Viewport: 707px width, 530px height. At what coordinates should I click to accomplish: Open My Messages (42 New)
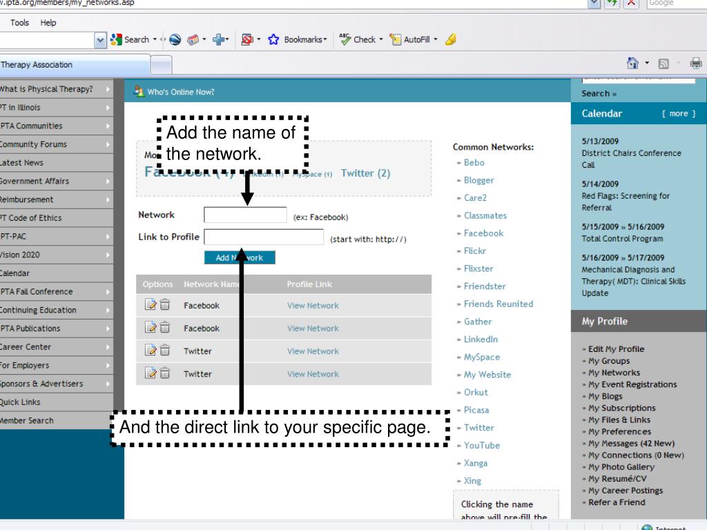(631, 444)
